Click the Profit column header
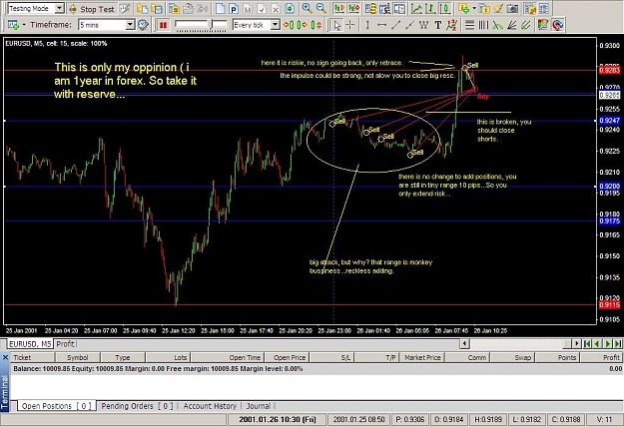Image resolution: width=624 pixels, height=427 pixels. [x=600, y=357]
